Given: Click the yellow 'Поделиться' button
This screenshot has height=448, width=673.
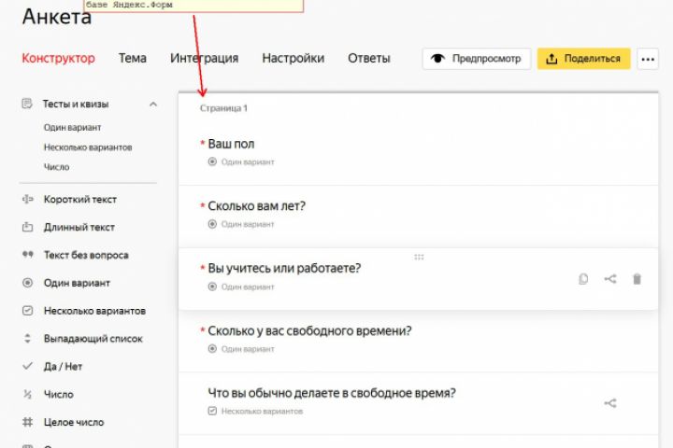Looking at the screenshot, I should point(583,59).
